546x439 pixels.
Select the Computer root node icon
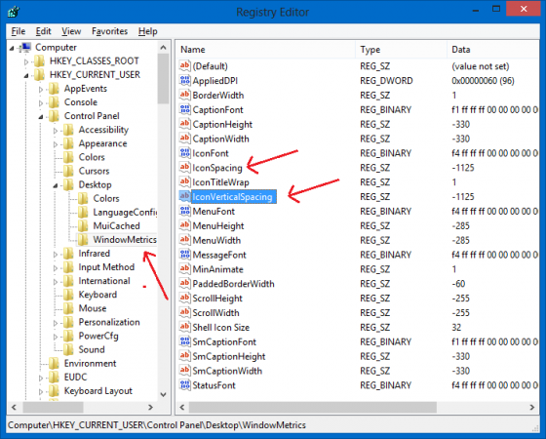[x=25, y=47]
